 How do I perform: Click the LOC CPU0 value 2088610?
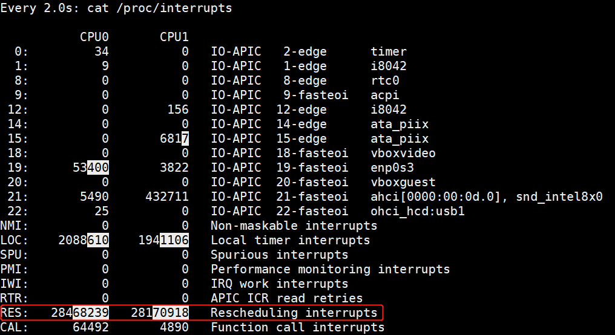coord(84,240)
